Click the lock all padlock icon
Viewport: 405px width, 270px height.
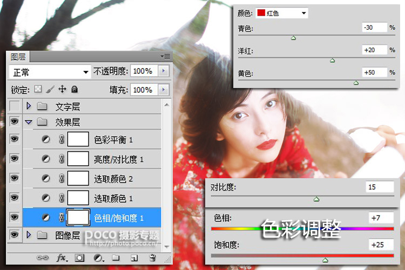click(75, 90)
